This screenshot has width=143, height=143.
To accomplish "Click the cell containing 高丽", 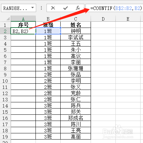I will pyautogui.click(x=75, y=136).
